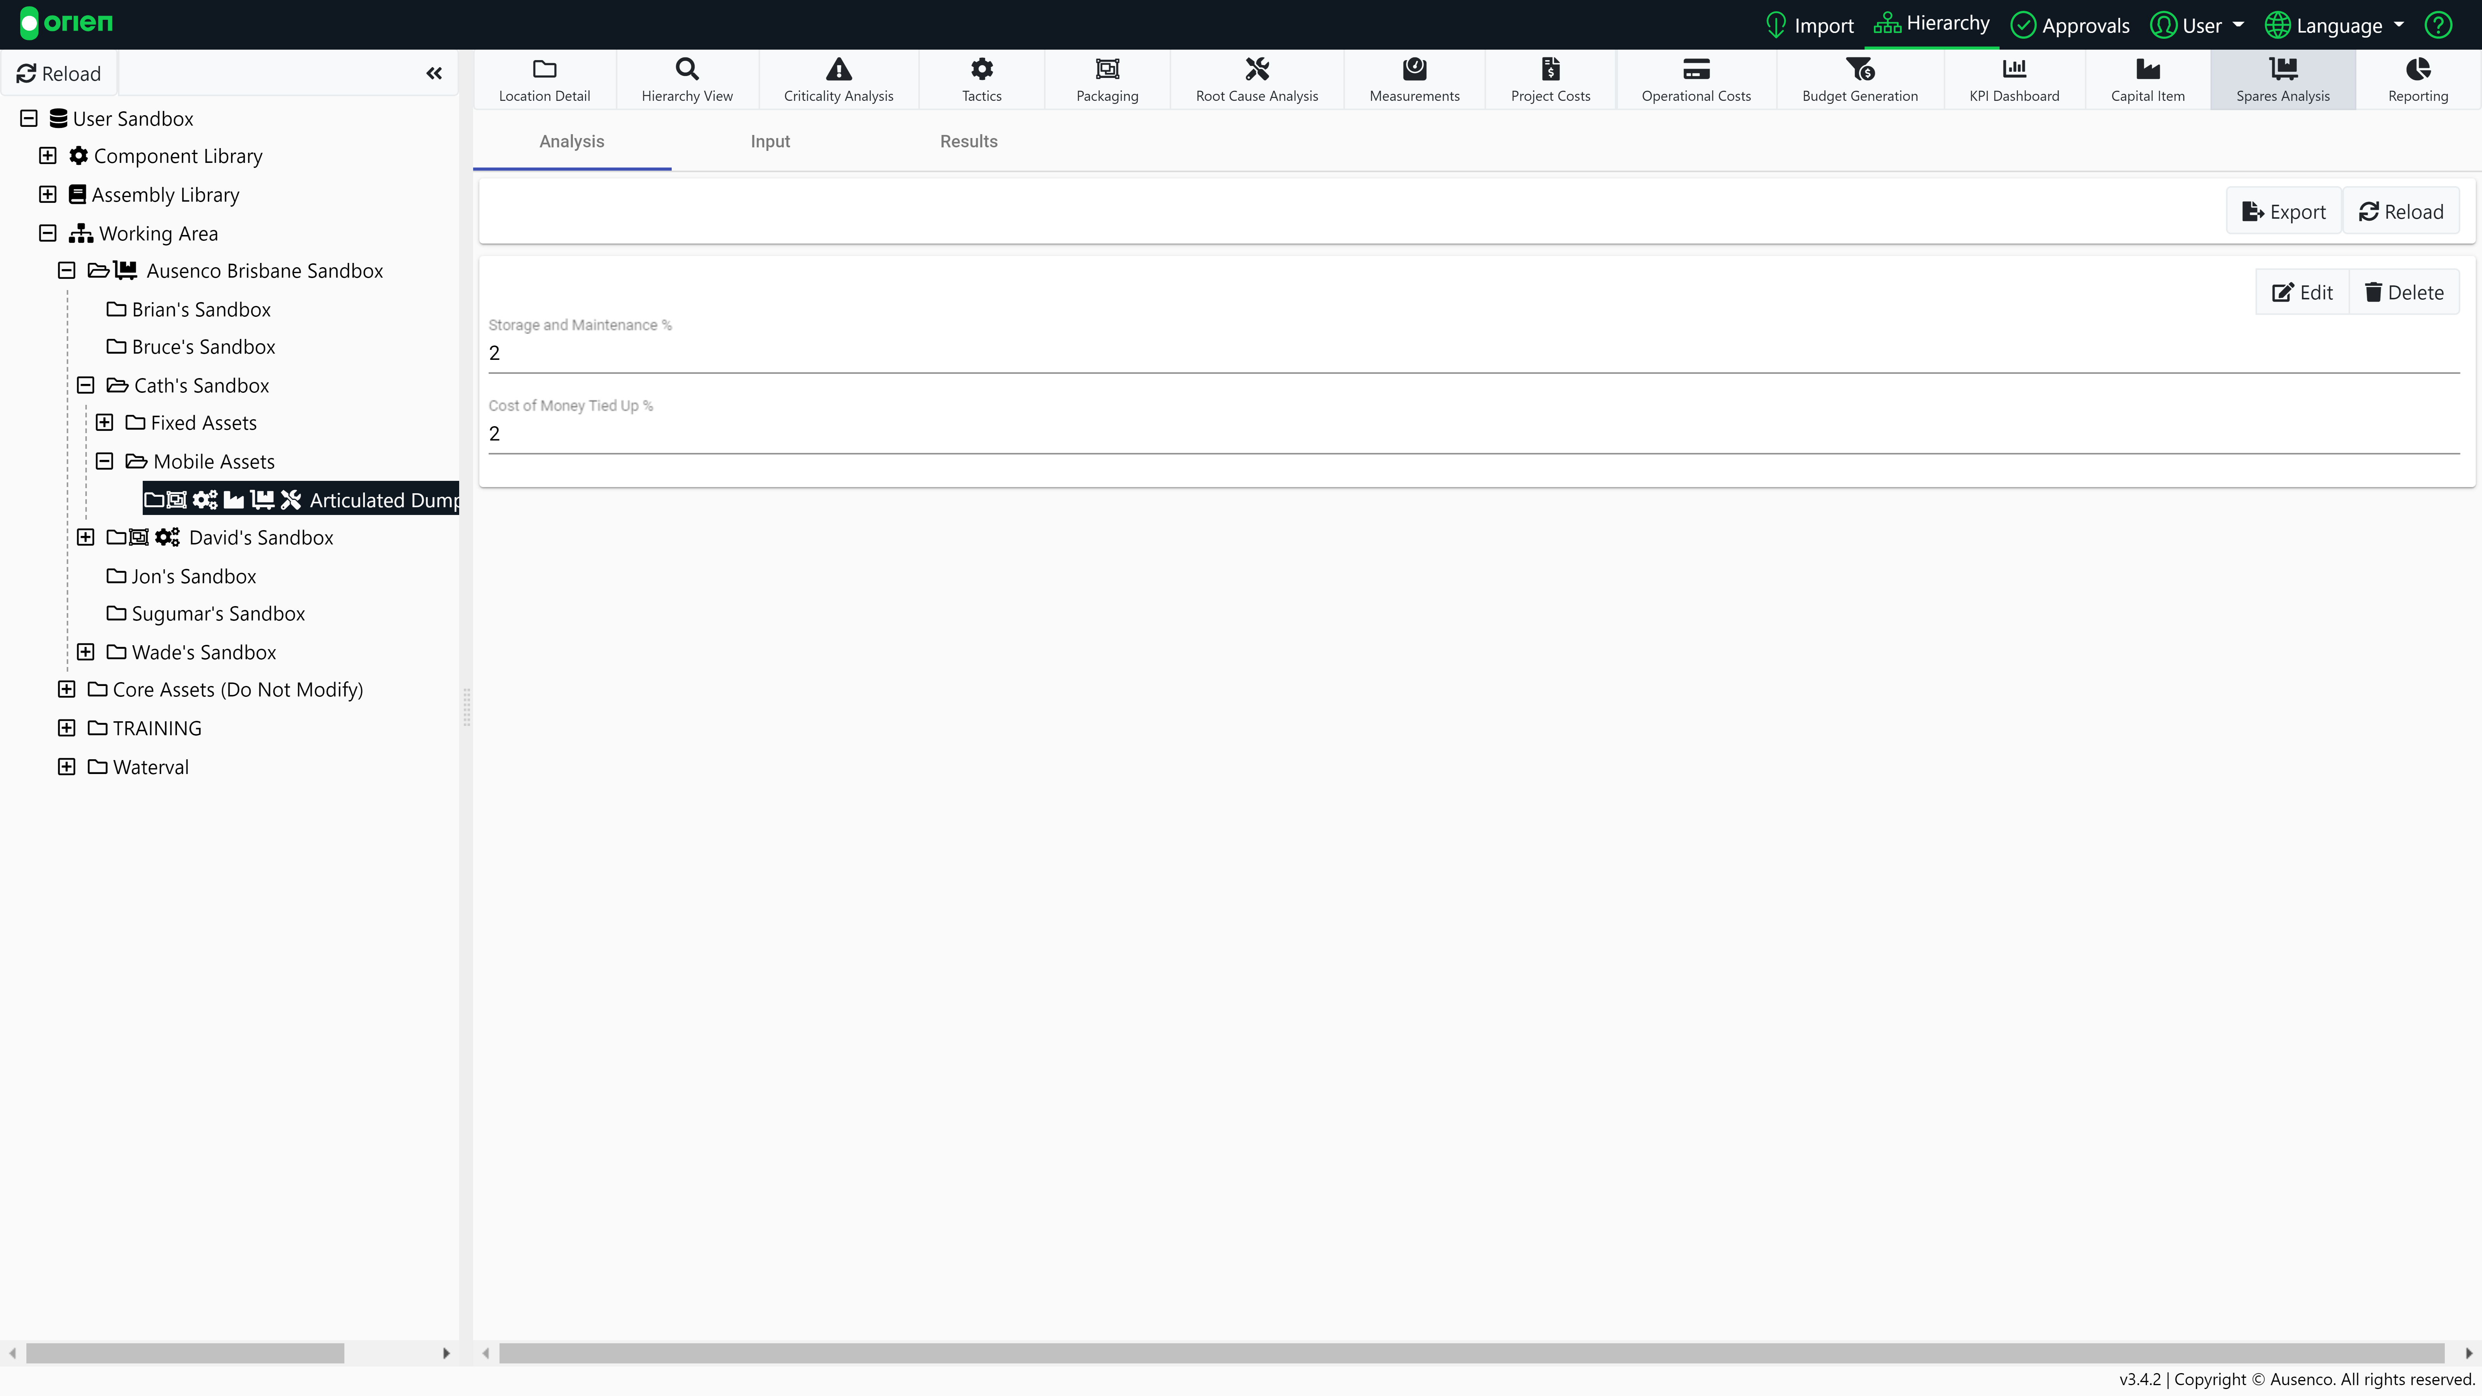
Task: Open the Operational Costs tool
Action: 1696,80
